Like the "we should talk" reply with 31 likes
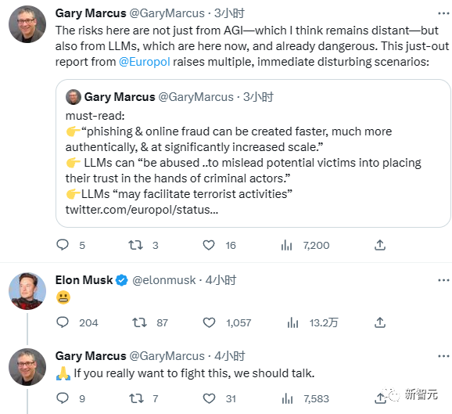This screenshot has width=452, height=414. click(x=209, y=398)
